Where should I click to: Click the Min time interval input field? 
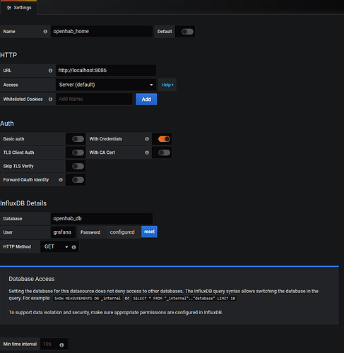(49, 344)
